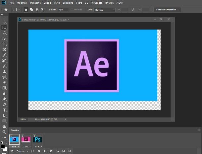
Task: Open frame 1 delay dropdown
Action: [x=18, y=146]
